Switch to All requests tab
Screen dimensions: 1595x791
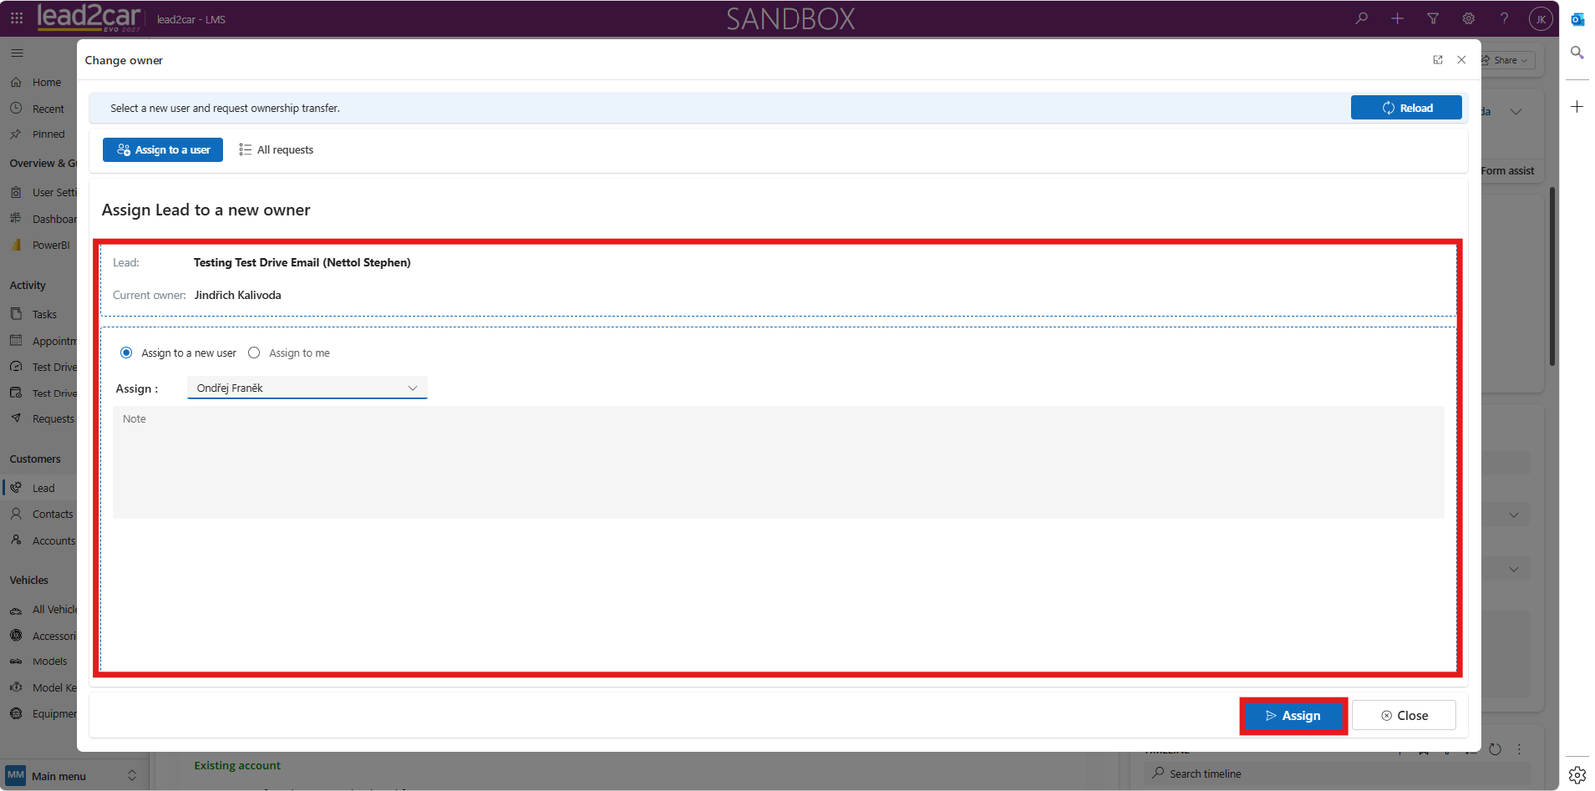(276, 150)
